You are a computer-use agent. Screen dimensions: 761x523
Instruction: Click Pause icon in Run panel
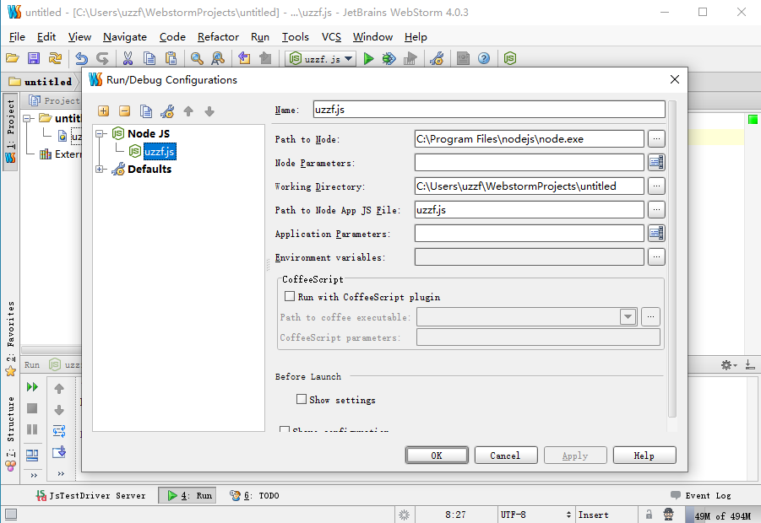point(32,429)
